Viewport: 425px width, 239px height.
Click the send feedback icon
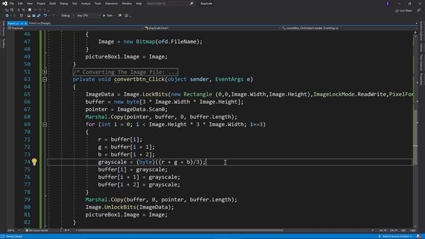[x=418, y=11]
